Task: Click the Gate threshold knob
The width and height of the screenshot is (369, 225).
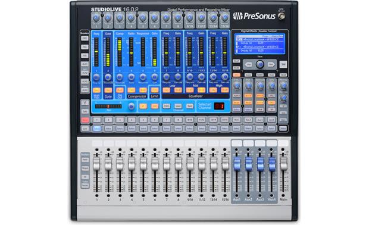Action: pos(108,77)
